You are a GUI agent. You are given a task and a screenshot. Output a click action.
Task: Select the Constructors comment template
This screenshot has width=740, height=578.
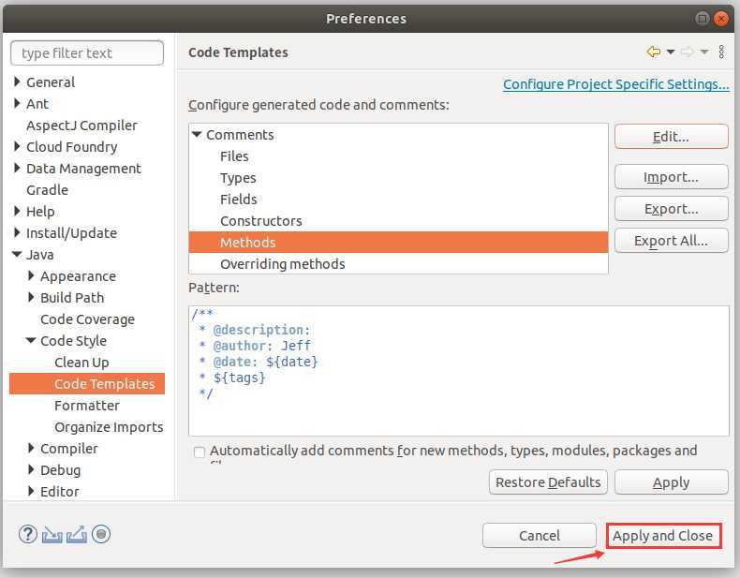(260, 221)
